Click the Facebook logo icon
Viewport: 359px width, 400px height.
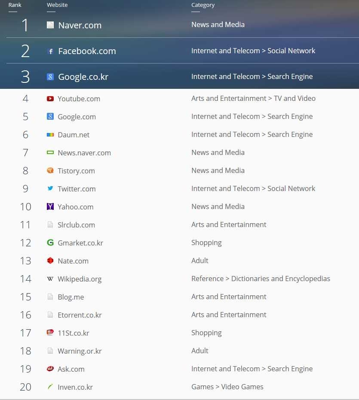(x=50, y=51)
